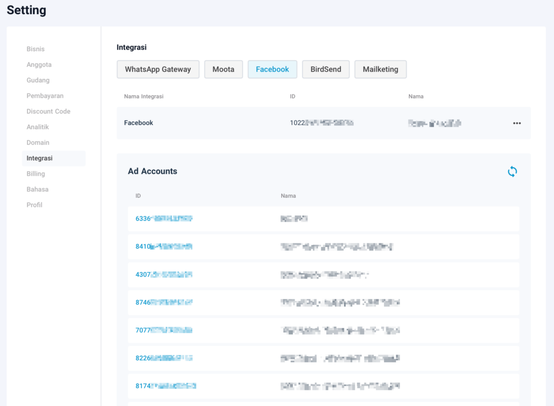Open the Gudang settings section

(x=38, y=80)
